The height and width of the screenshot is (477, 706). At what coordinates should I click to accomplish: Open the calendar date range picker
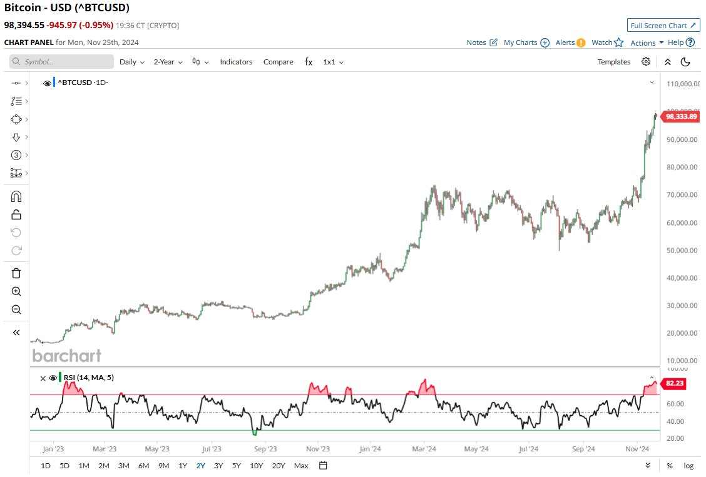point(323,466)
